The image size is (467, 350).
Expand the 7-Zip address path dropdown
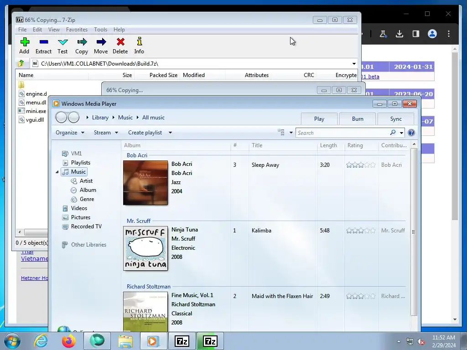click(x=354, y=64)
